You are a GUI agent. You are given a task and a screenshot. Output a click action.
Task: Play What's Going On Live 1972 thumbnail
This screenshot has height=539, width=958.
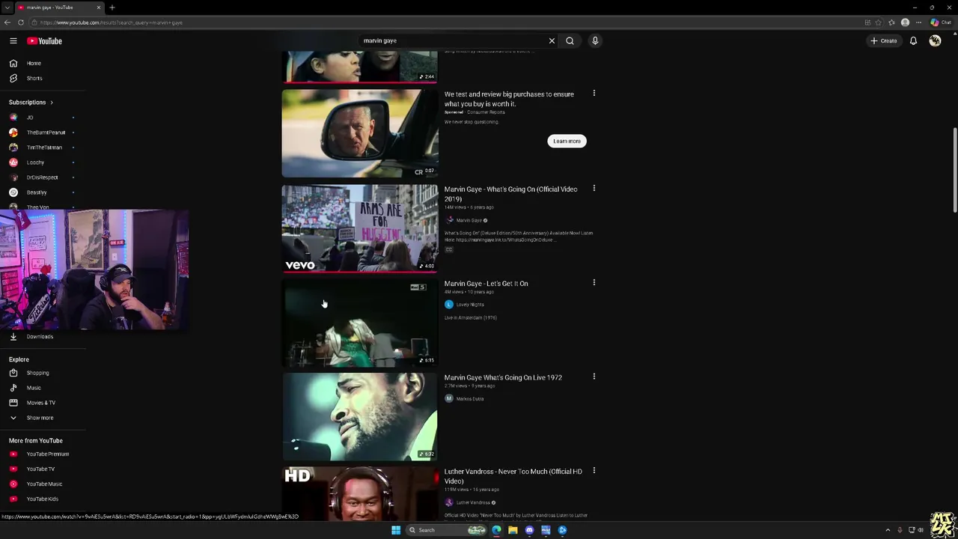pos(360,416)
